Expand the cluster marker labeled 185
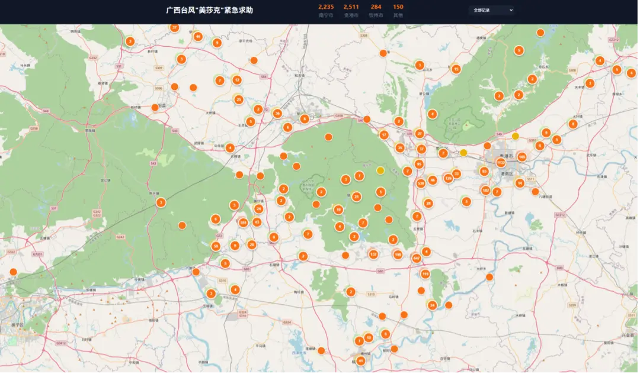 pyautogui.click(x=523, y=157)
